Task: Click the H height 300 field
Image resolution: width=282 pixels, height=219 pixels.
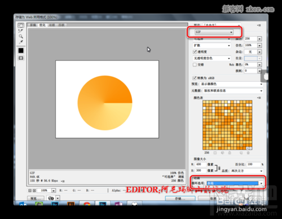Action: (x=200, y=170)
